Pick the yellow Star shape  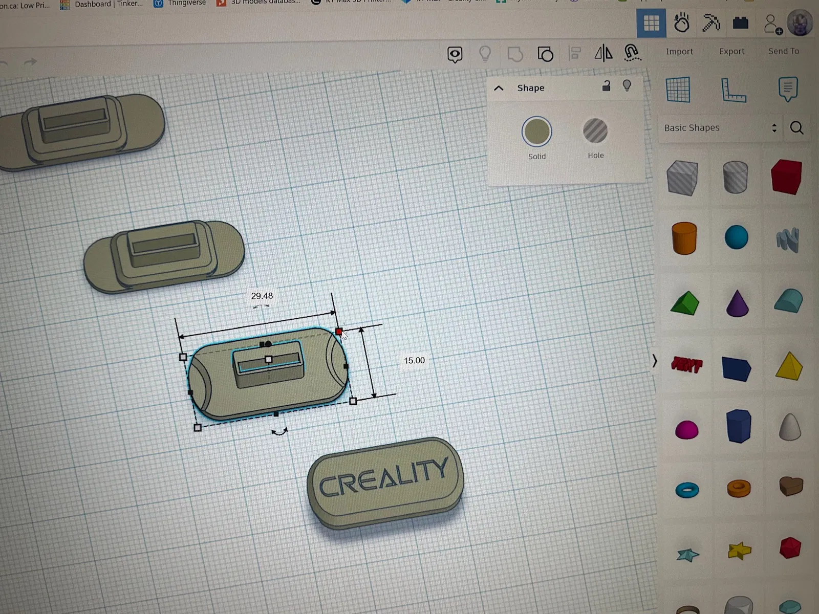[x=739, y=551]
